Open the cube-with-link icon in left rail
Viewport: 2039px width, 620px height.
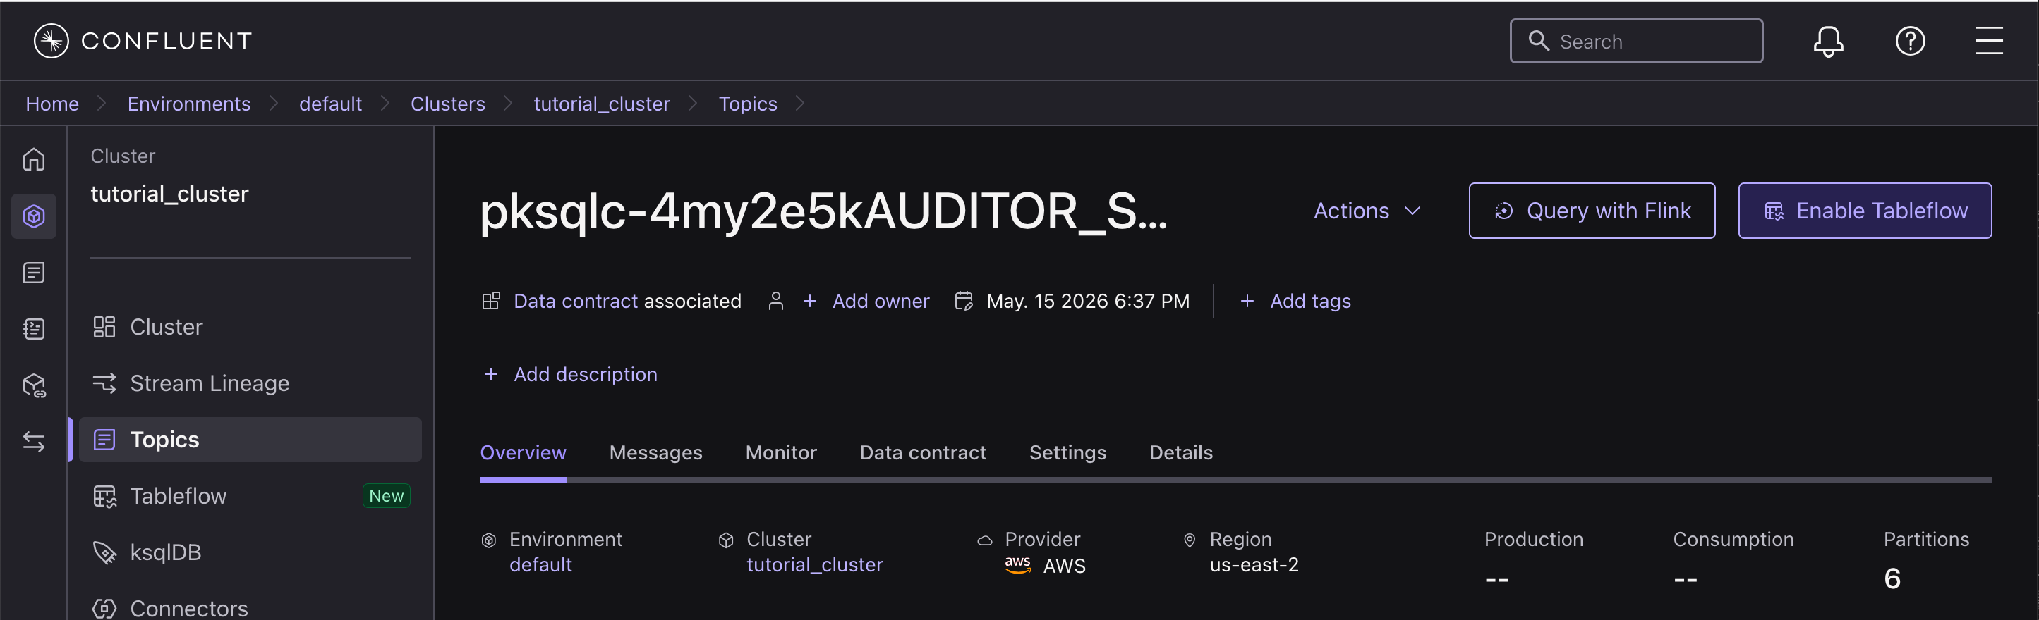point(34,386)
